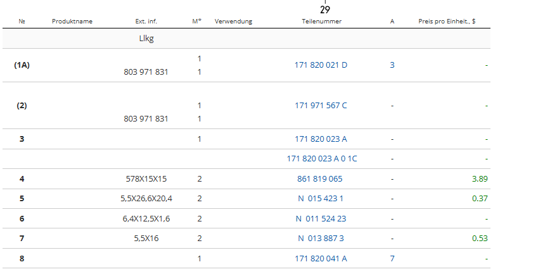
Task: Select row number (1A)
Action: (22, 65)
